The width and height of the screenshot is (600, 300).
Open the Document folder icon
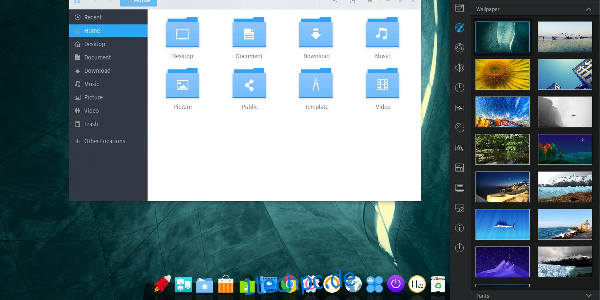click(249, 32)
